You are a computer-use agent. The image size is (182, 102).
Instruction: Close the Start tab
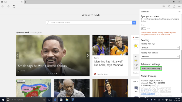point(22,2)
